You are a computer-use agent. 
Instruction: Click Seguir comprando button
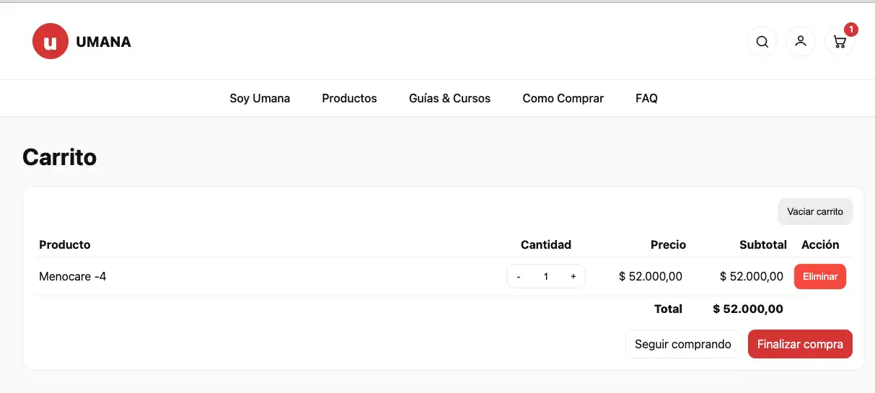point(682,344)
